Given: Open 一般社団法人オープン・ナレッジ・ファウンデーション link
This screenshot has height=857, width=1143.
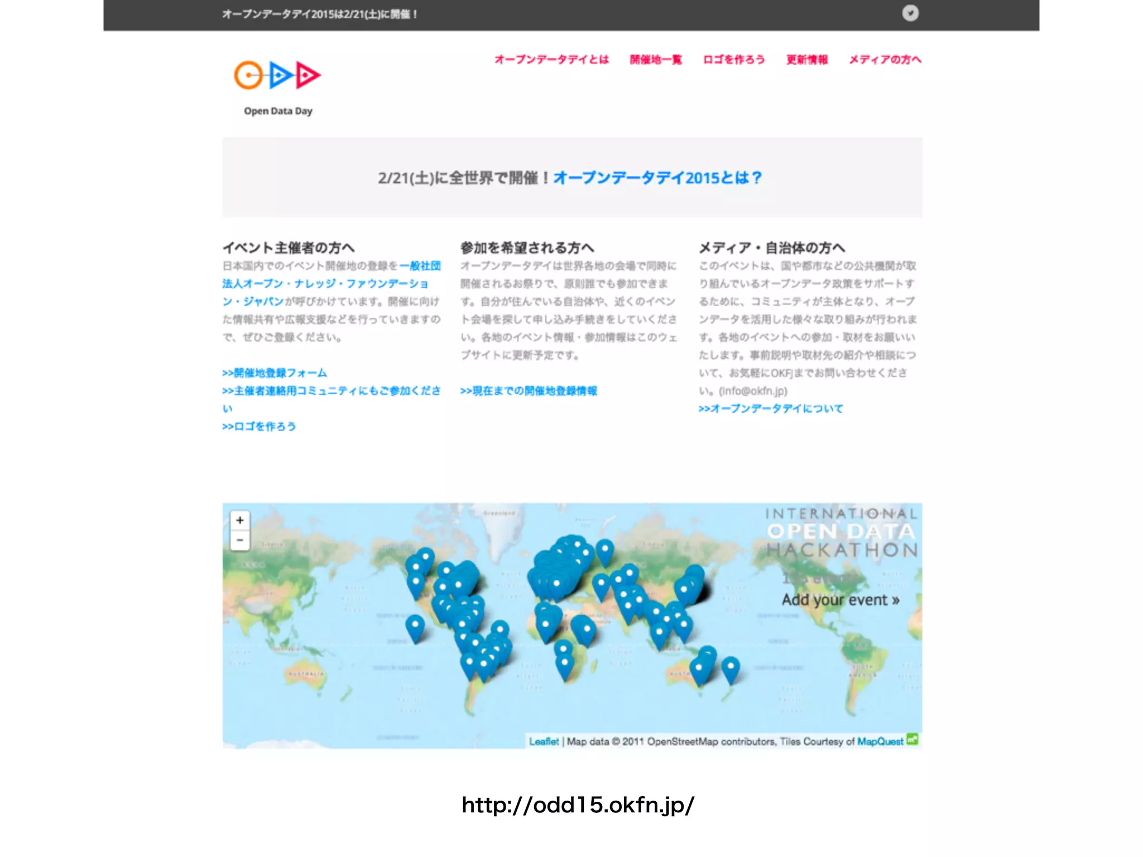Looking at the screenshot, I should click(332, 283).
